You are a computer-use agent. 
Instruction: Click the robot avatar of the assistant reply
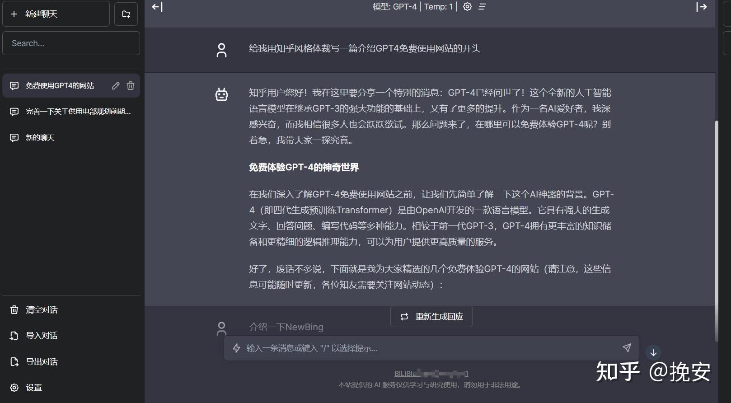click(221, 94)
